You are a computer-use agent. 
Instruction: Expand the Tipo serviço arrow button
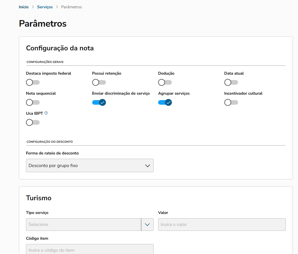(147, 225)
